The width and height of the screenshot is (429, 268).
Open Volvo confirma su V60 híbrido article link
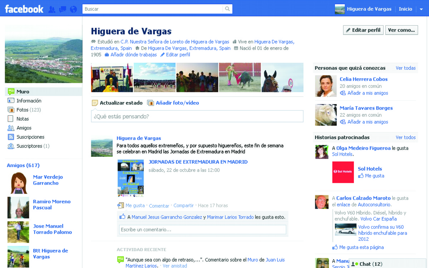point(383,233)
